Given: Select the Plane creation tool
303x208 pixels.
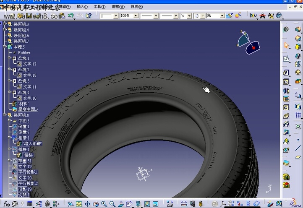Looking at the screenshot, I should click(298, 157).
